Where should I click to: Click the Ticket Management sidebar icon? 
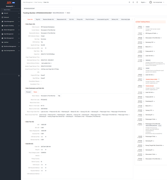(x=2, y=22)
